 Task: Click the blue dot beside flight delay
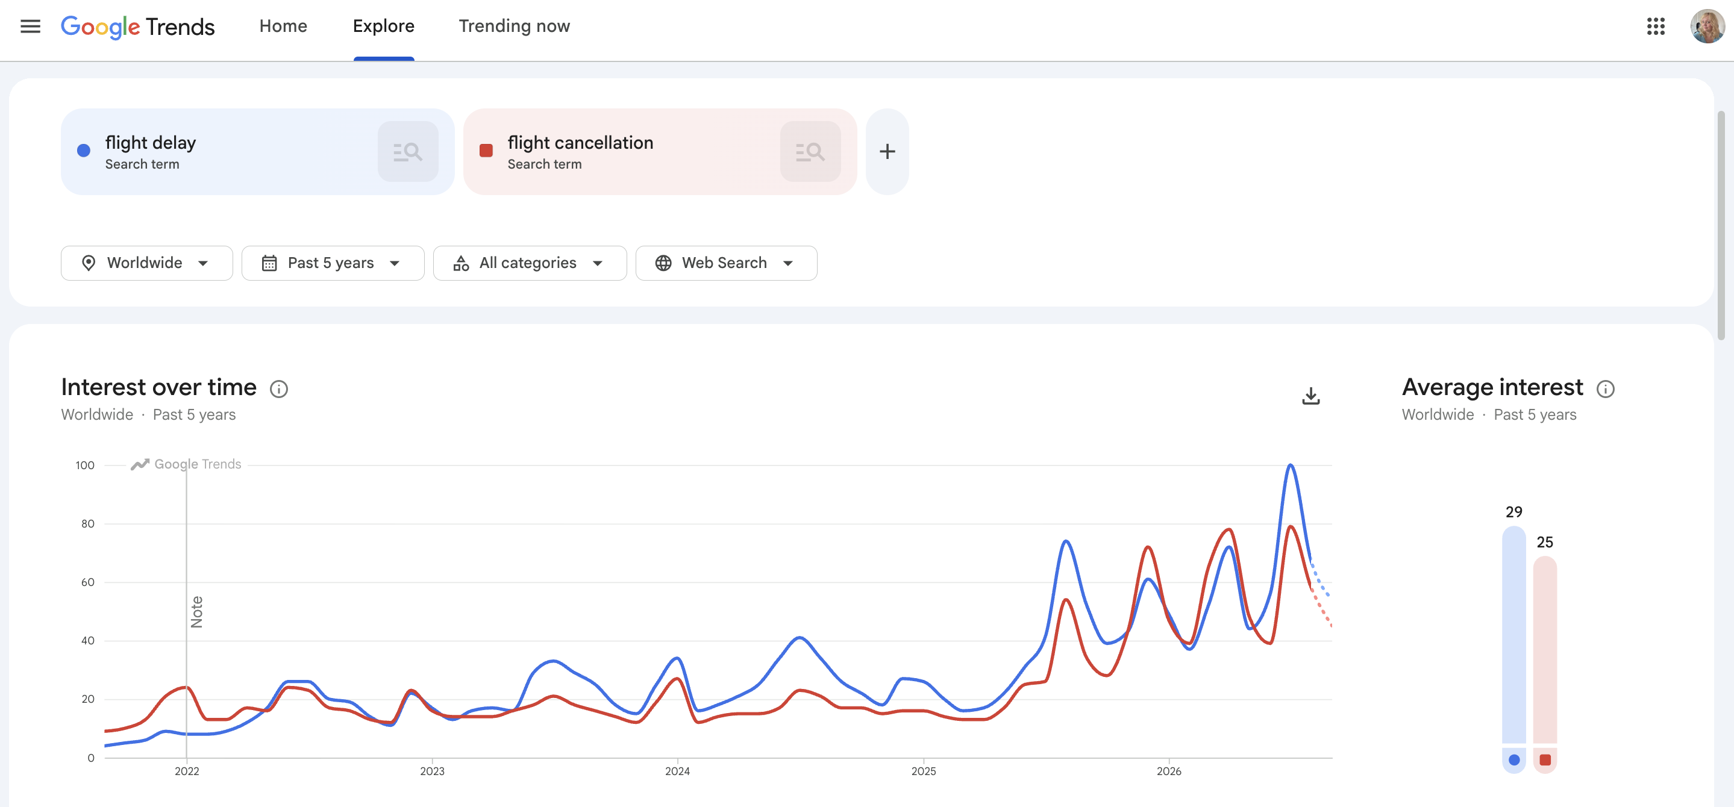pos(84,151)
